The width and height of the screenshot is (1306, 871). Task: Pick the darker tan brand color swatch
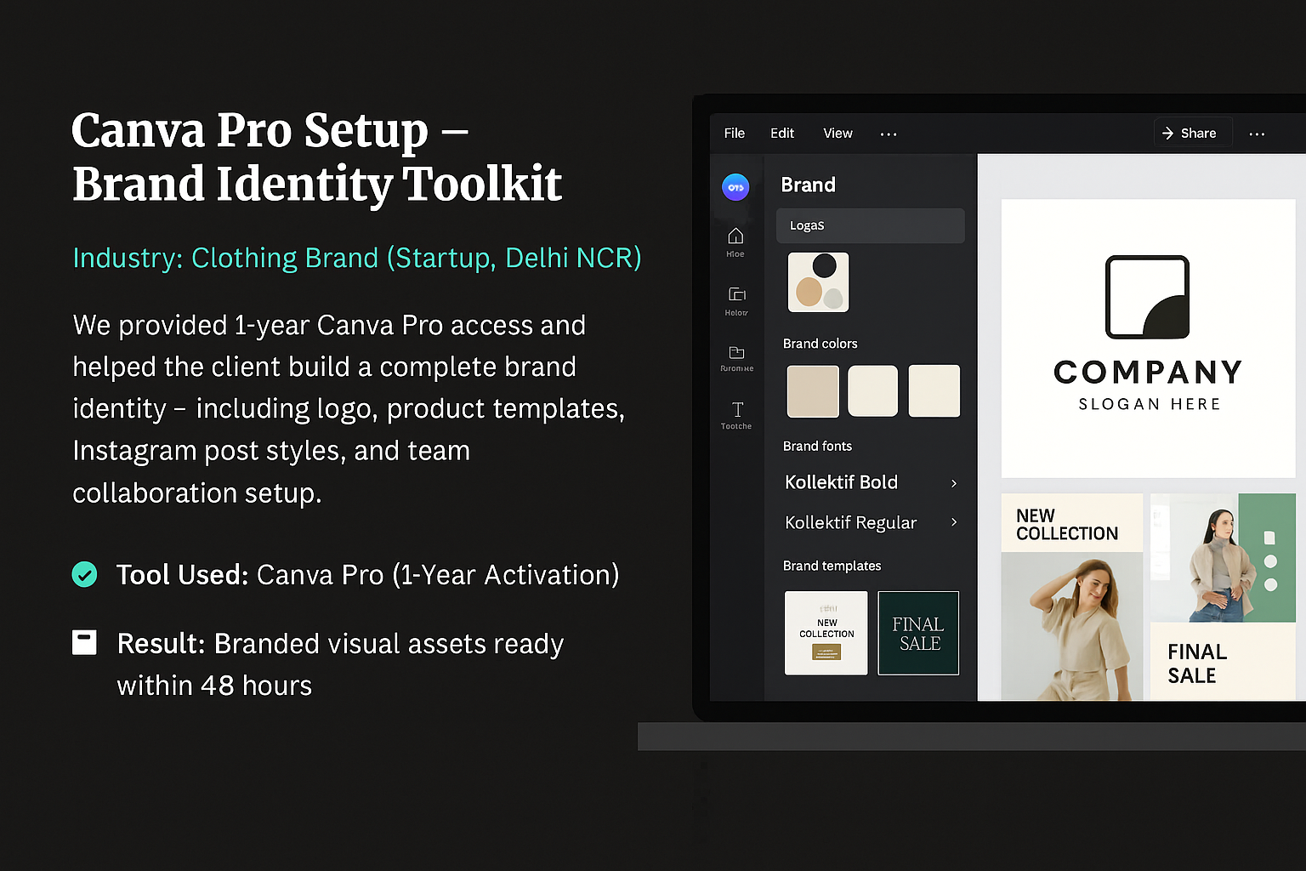(813, 391)
